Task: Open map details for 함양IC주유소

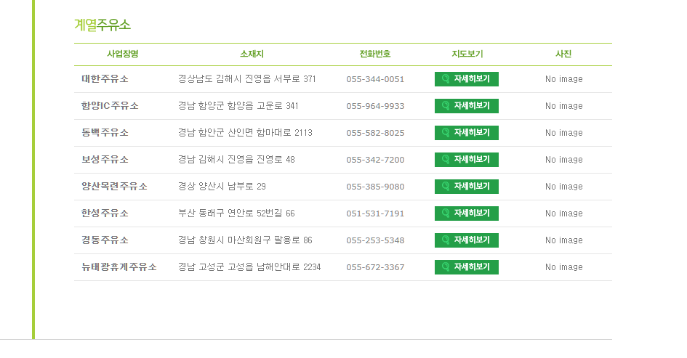Action: (x=467, y=106)
